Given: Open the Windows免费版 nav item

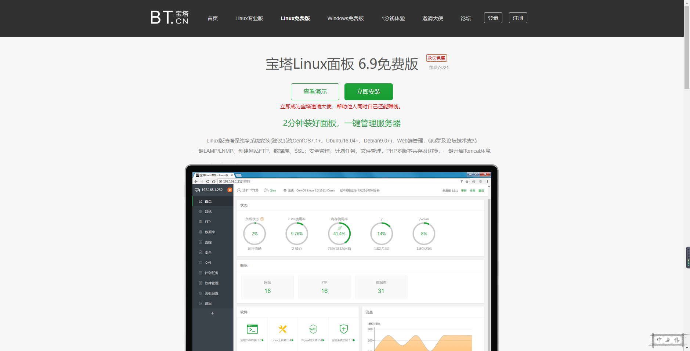Looking at the screenshot, I should click(x=346, y=18).
